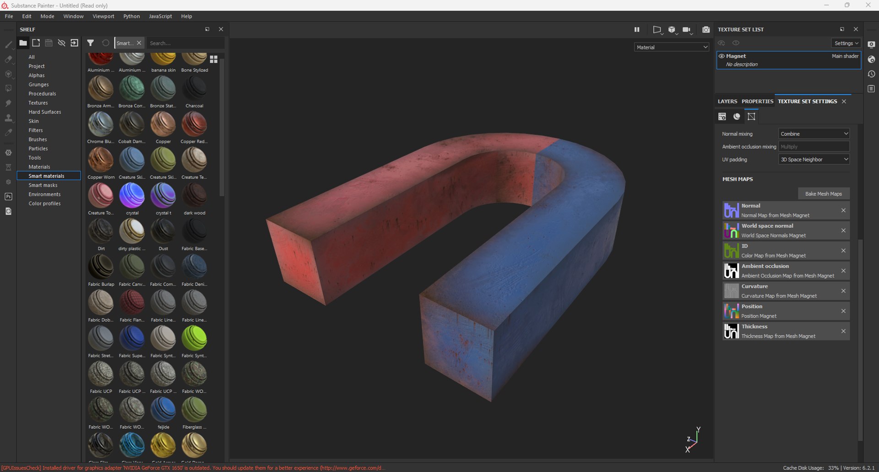
Task: Open the shelf filter funnel
Action: pyautogui.click(x=91, y=43)
